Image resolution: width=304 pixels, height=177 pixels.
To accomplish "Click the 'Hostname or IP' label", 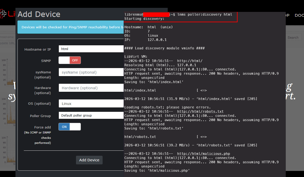I will [37, 49].
